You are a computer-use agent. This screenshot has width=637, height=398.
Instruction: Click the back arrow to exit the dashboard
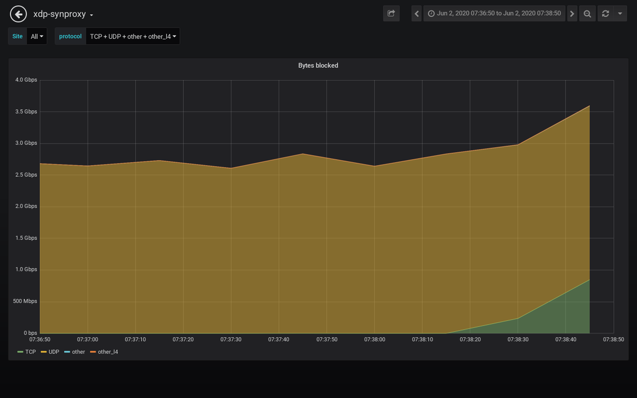(18, 13)
